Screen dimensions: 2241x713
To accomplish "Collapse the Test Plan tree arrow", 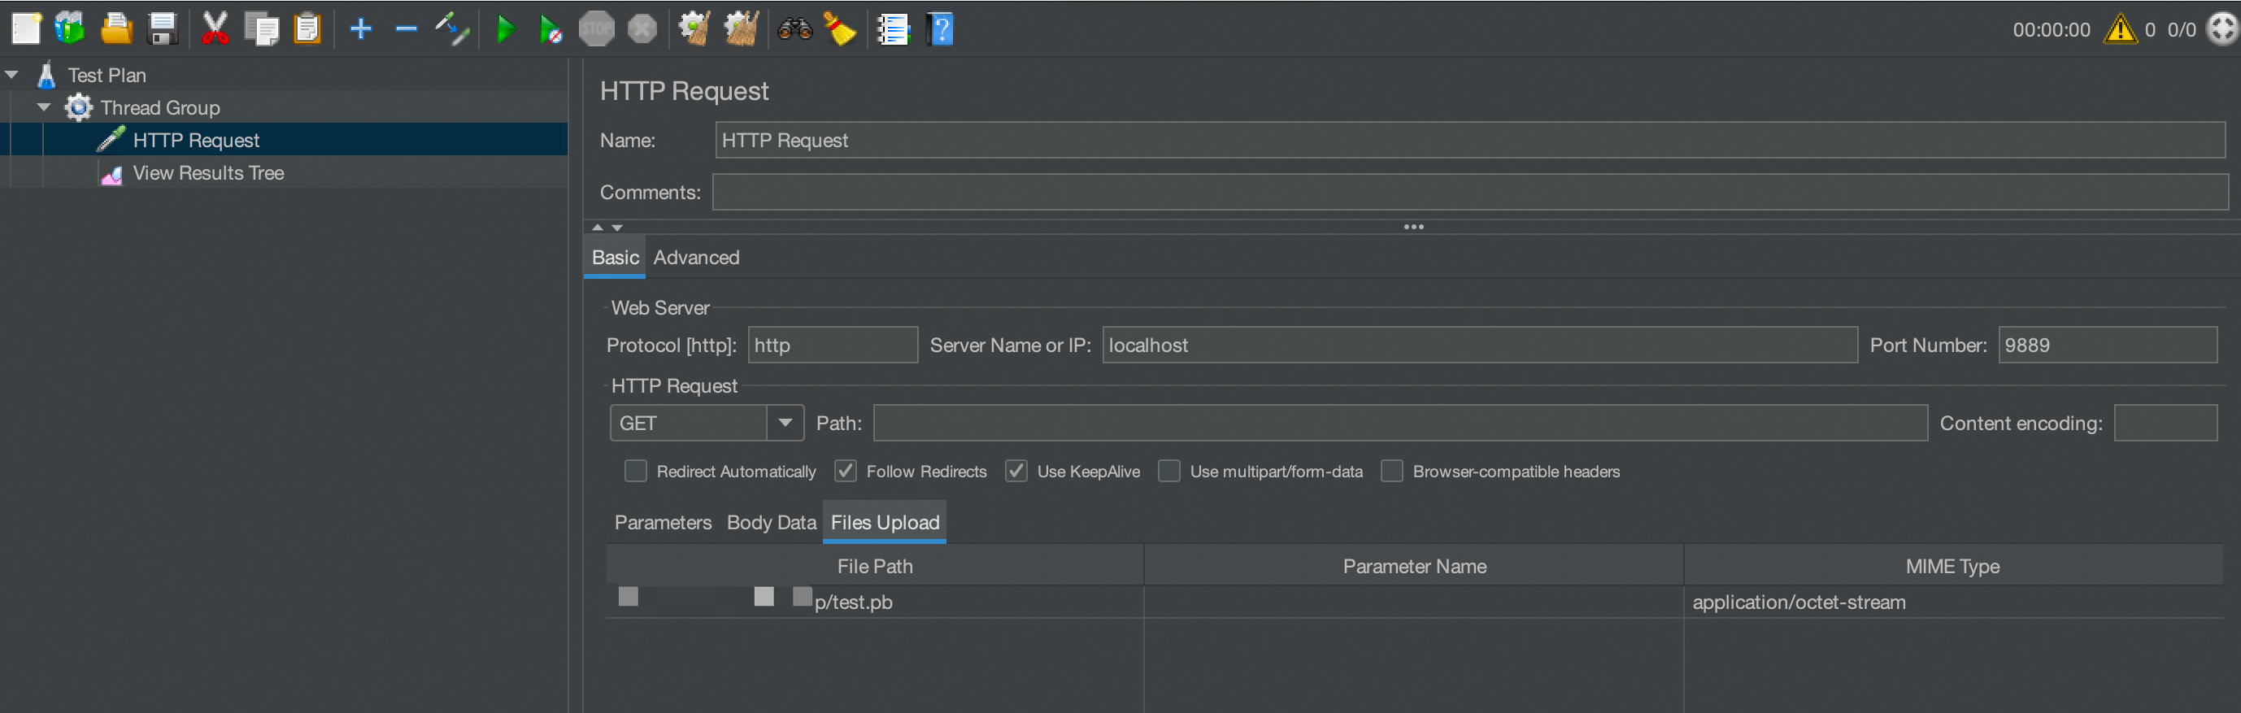I will pyautogui.click(x=12, y=75).
